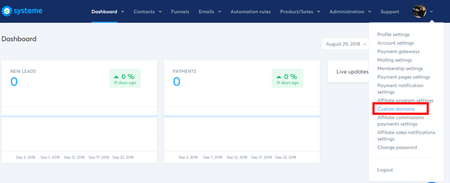450x183 pixels.
Task: Click Logout in the profile menu
Action: (385, 170)
